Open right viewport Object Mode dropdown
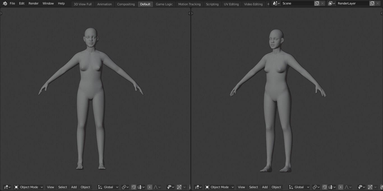This screenshot has height=191, width=383. [x=219, y=187]
